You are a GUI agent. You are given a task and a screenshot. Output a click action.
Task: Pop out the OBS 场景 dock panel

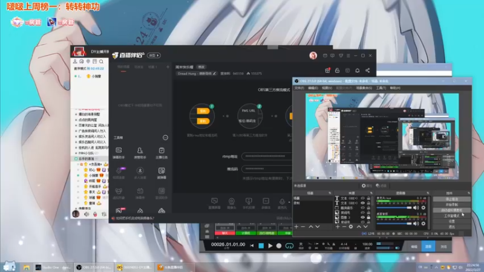(330, 193)
